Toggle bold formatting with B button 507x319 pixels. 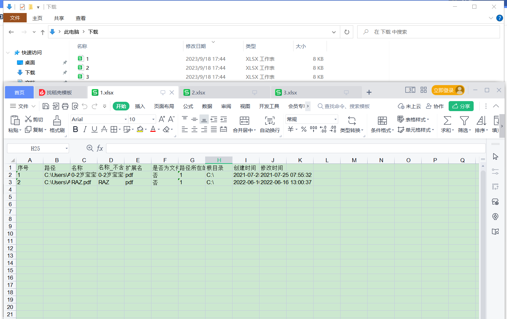click(x=75, y=129)
